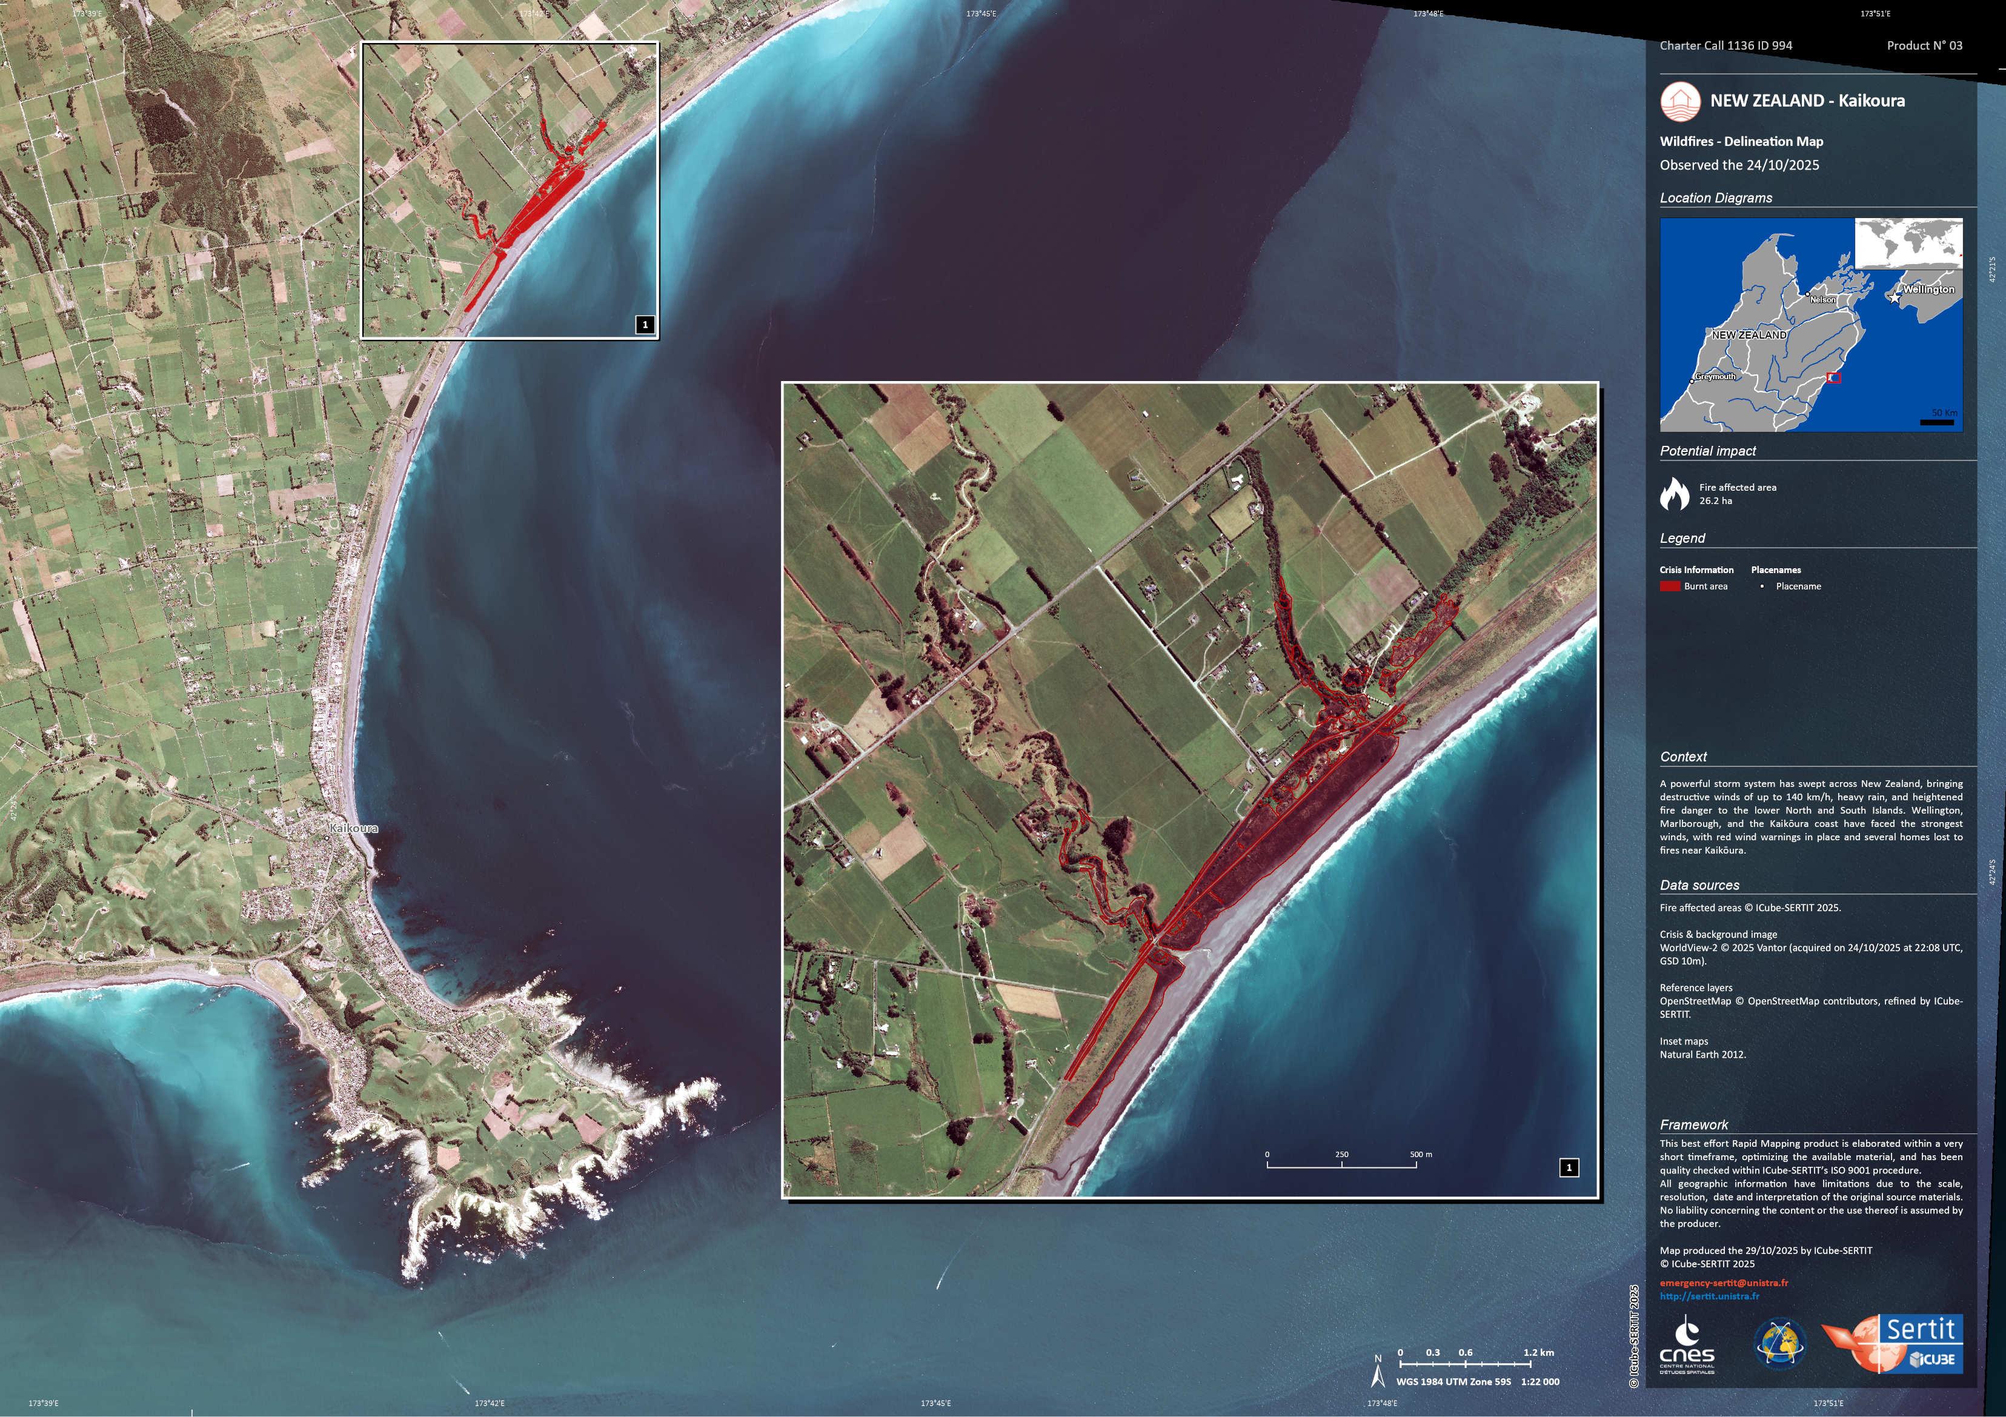Open the emergency-sertit@unistra.fr email link
Image resolution: width=2006 pixels, height=1417 pixels.
click(x=1724, y=1283)
